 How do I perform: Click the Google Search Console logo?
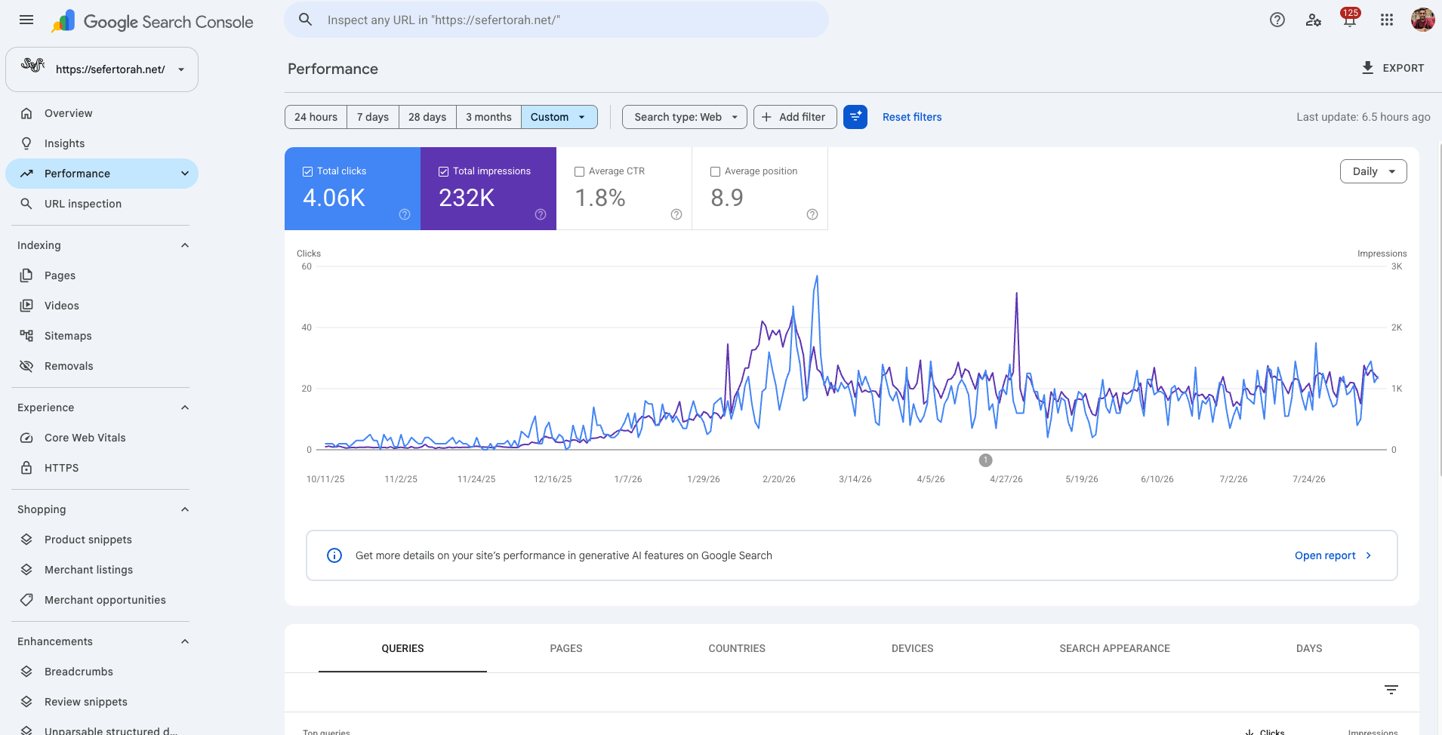click(x=152, y=21)
